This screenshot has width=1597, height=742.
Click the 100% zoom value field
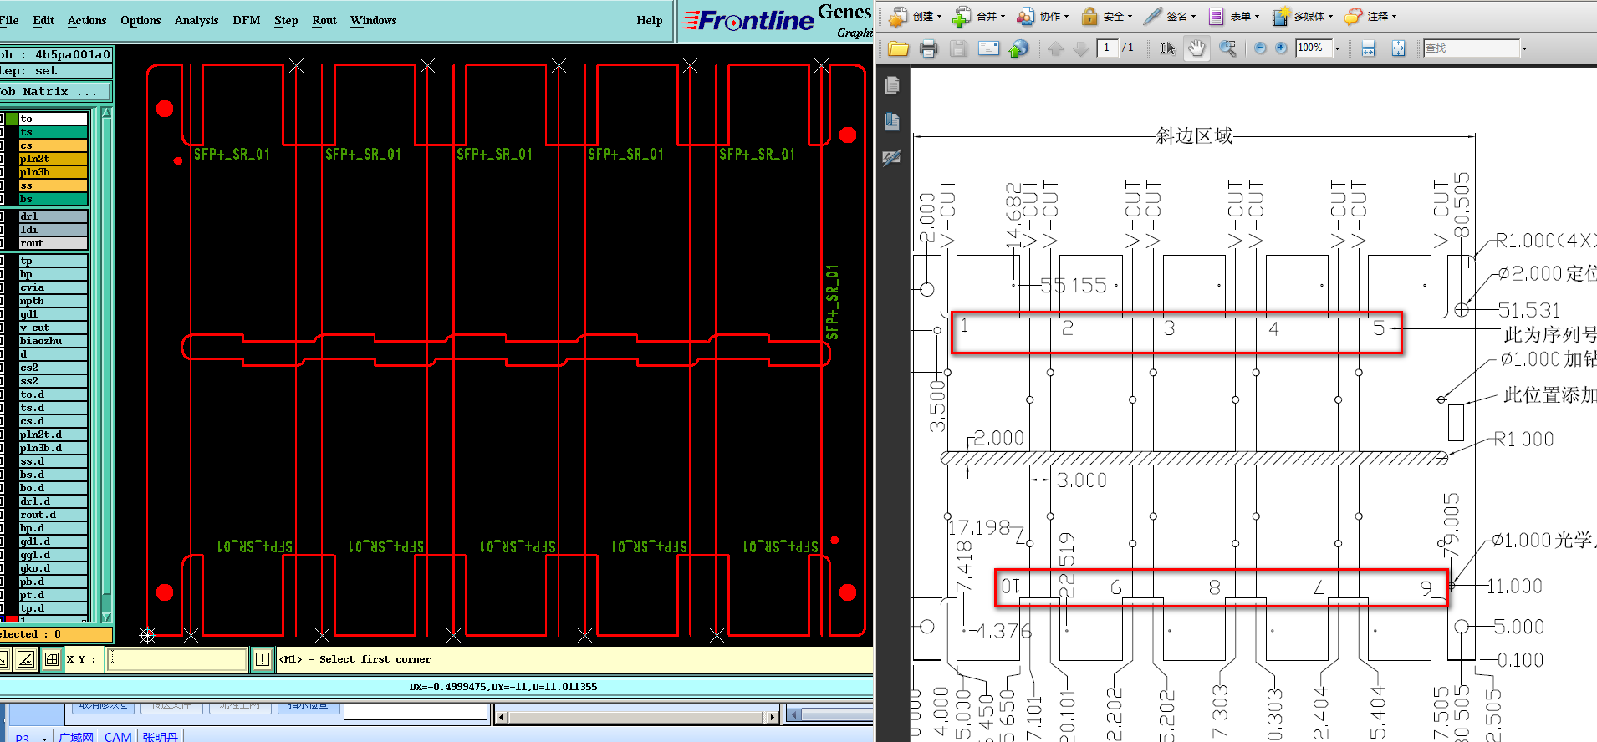click(x=1313, y=48)
